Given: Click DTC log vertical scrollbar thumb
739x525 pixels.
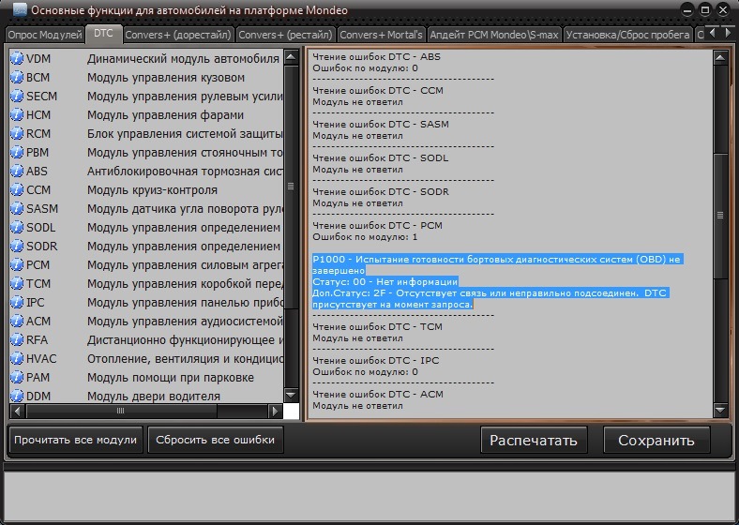Looking at the screenshot, I should (720, 216).
